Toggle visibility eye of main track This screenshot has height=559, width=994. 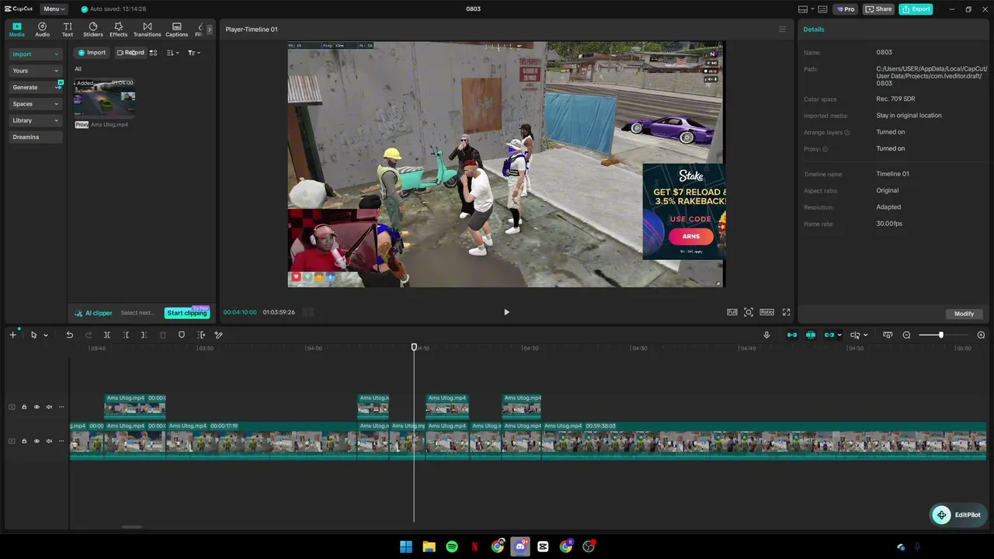point(36,441)
